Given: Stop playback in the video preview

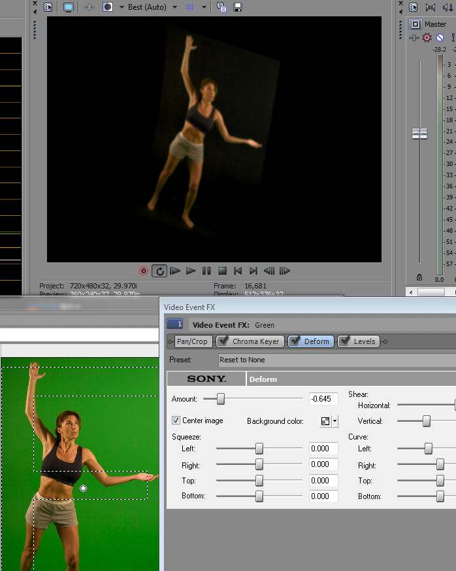Looking at the screenshot, I should [x=222, y=271].
